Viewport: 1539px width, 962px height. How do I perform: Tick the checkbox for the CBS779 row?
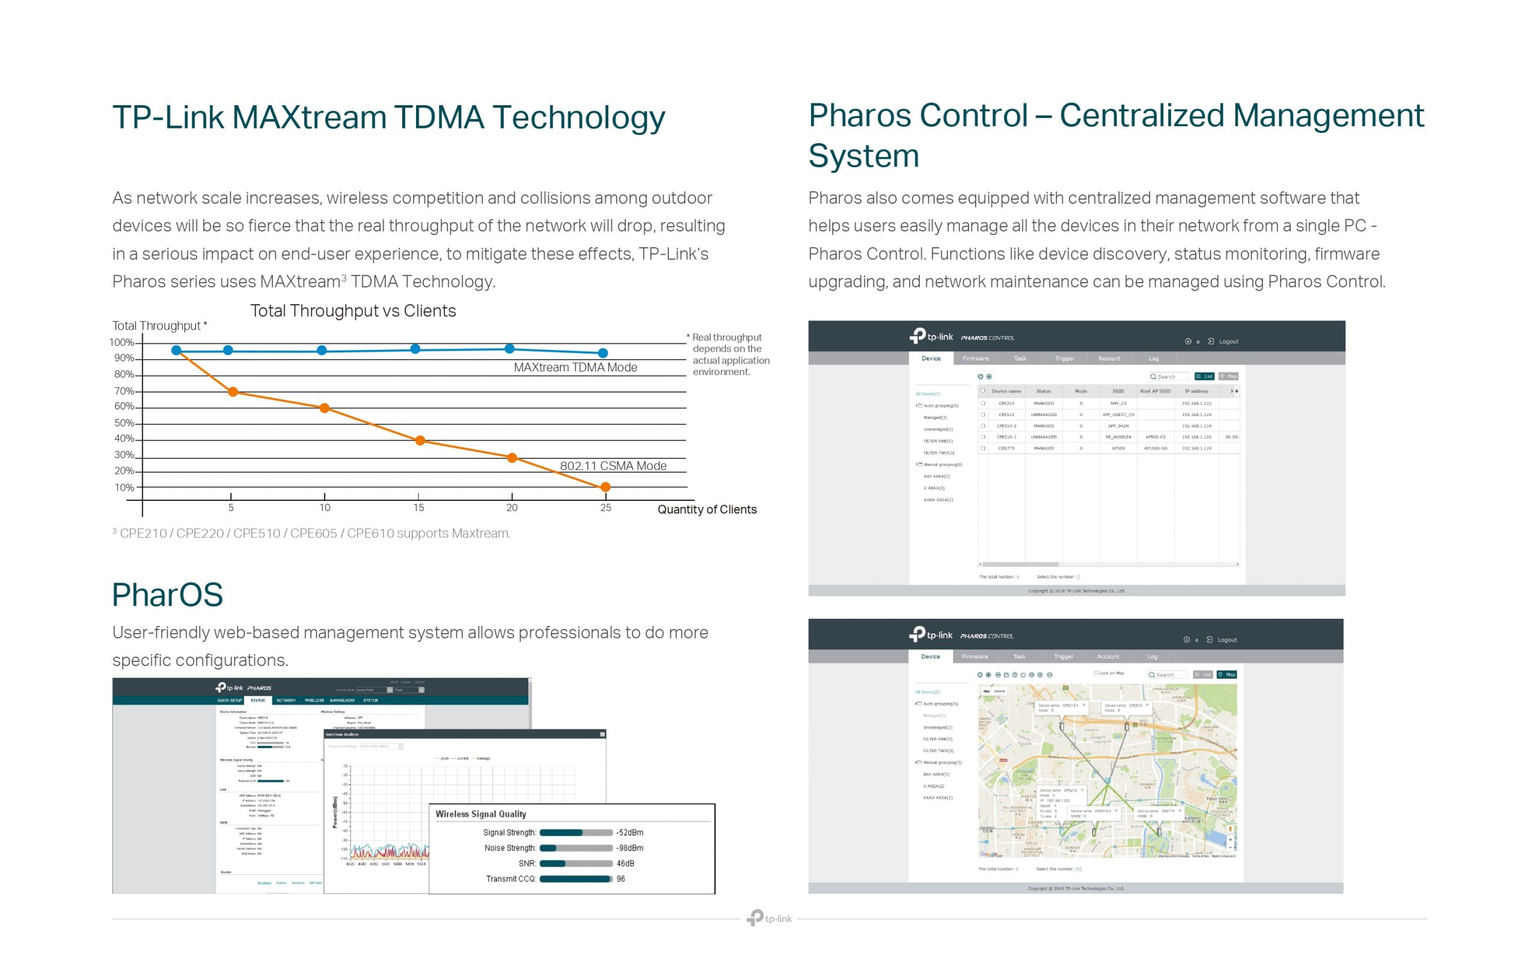983,449
